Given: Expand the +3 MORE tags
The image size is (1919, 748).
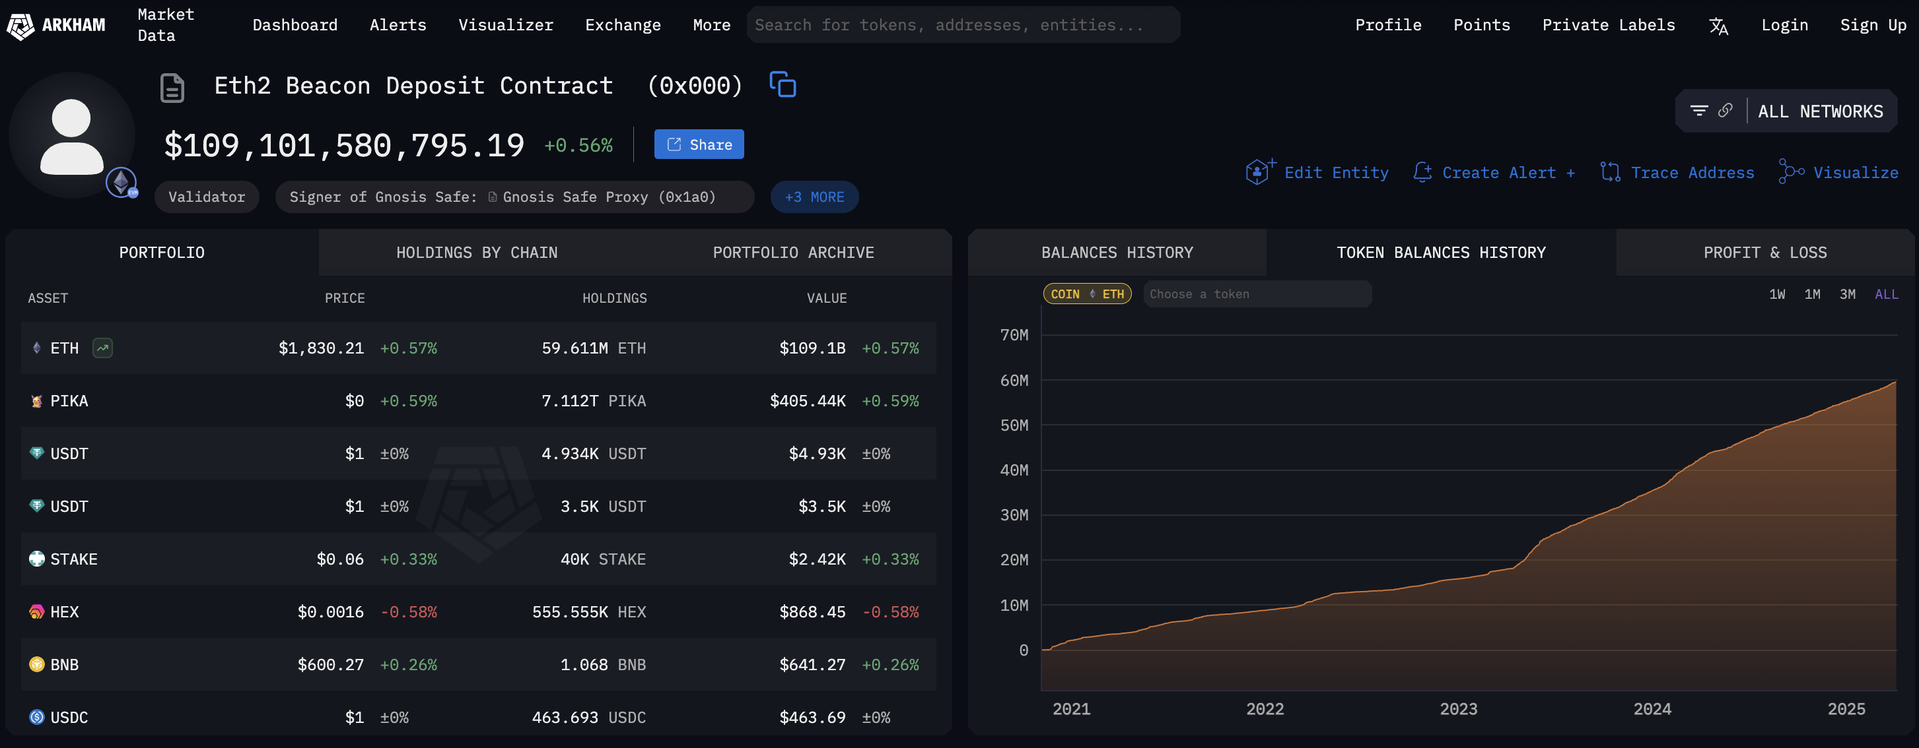Looking at the screenshot, I should pos(814,197).
